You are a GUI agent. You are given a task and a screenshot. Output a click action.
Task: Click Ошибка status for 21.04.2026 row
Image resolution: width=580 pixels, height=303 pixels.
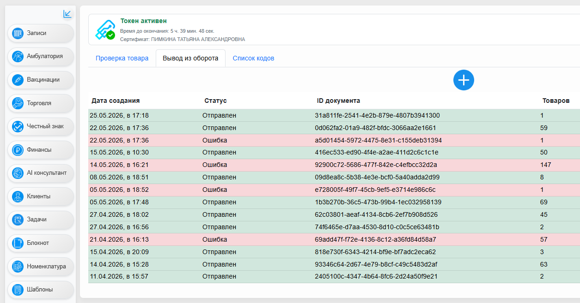click(214, 239)
